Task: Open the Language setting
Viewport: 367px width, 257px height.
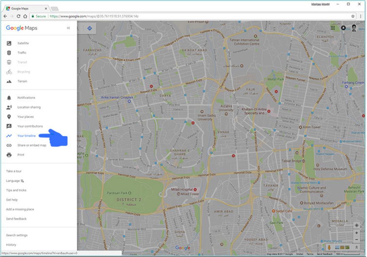Action: (15, 181)
